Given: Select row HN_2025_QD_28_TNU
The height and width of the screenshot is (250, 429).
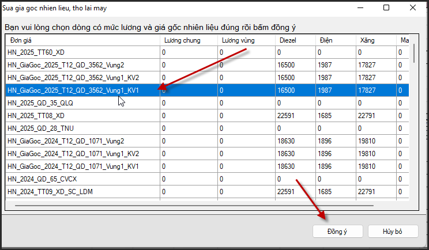Looking at the screenshot, I should click(40, 128).
